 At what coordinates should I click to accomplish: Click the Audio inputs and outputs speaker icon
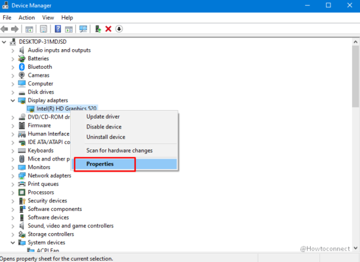tap(22, 50)
